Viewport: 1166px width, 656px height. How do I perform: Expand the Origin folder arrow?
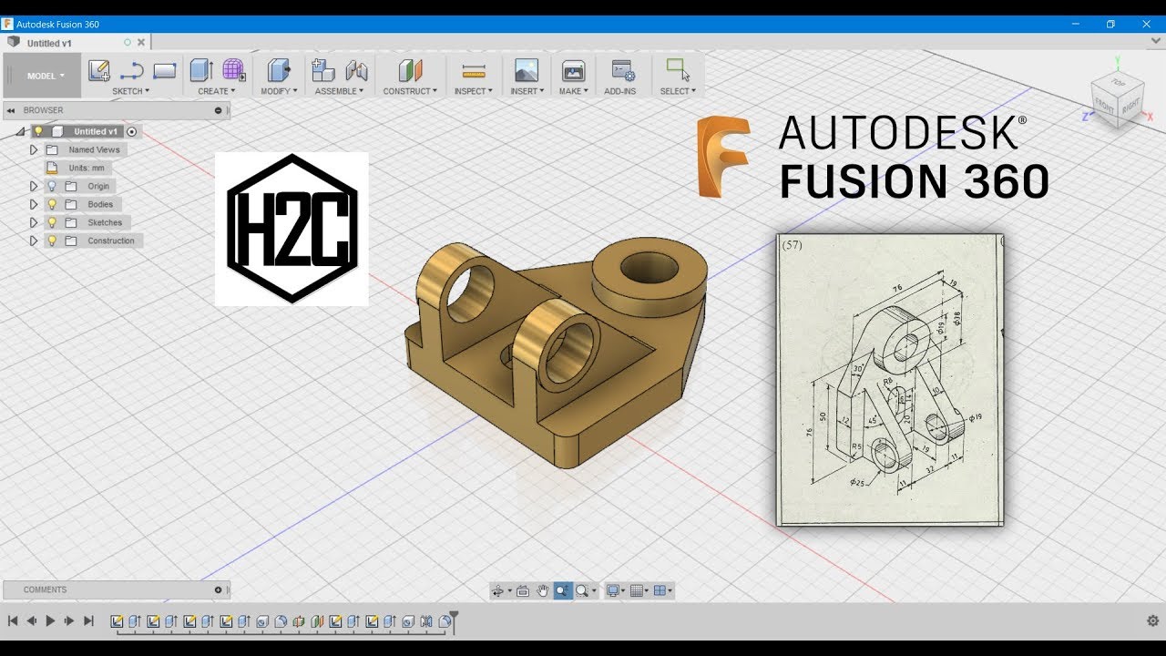[34, 186]
